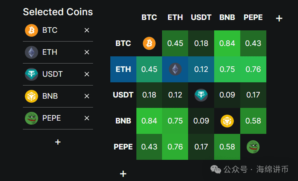Select the BNB row header
Screen dimensions: 298x181
click(x=123, y=121)
